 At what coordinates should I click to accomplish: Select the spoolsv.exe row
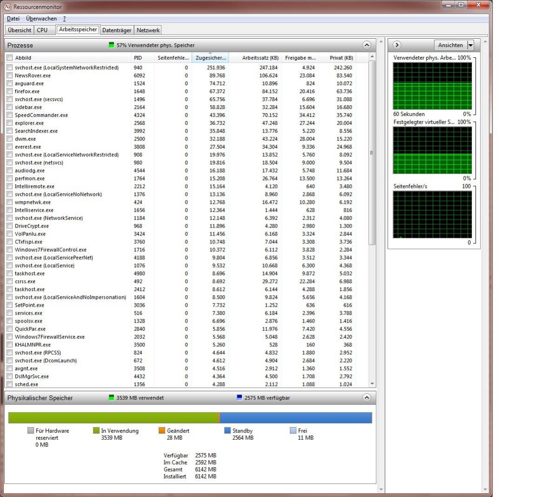click(187, 321)
